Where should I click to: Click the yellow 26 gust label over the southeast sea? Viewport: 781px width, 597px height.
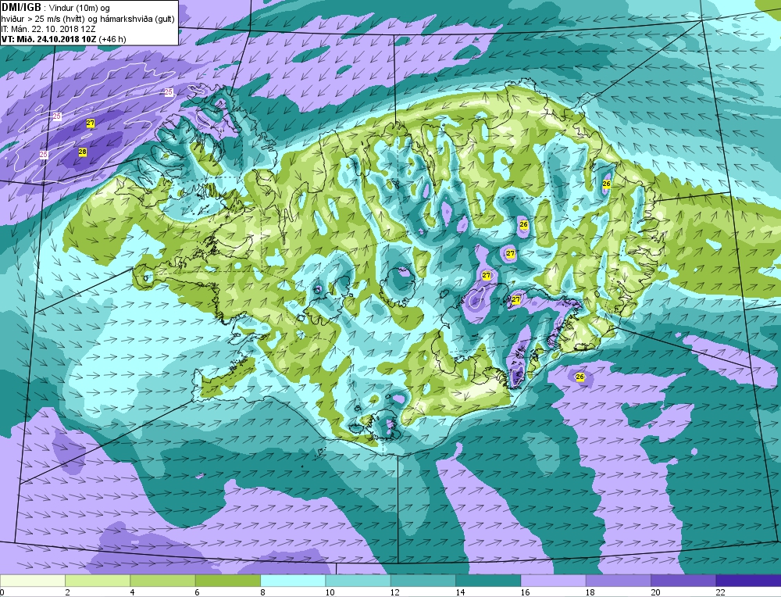pyautogui.click(x=580, y=377)
